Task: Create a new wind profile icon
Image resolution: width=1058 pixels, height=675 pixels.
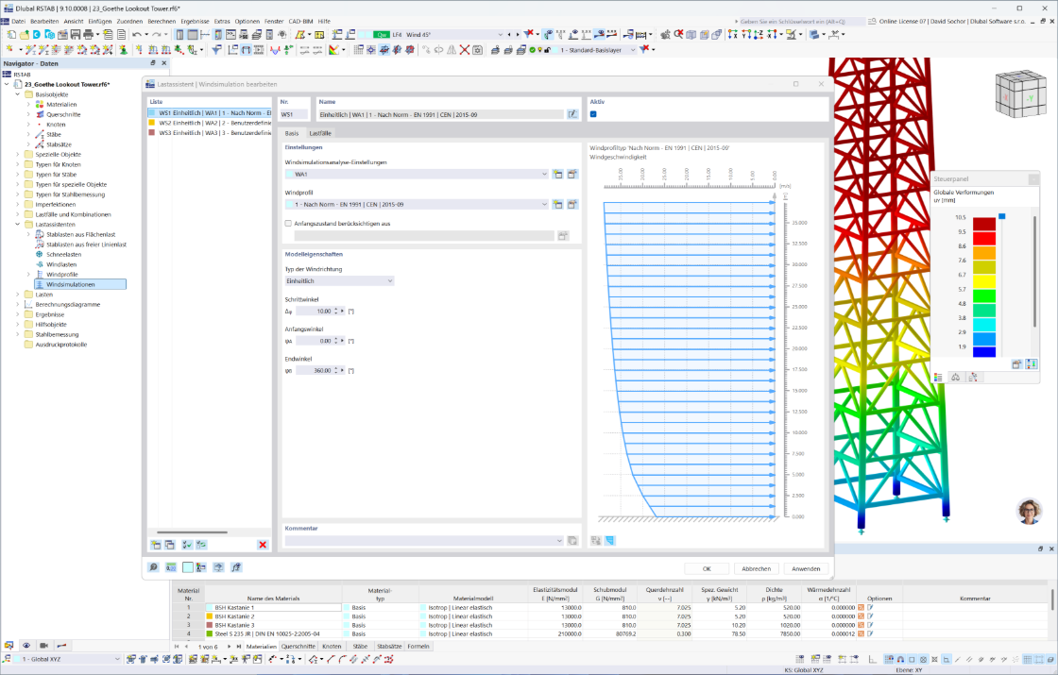Action: coord(558,204)
